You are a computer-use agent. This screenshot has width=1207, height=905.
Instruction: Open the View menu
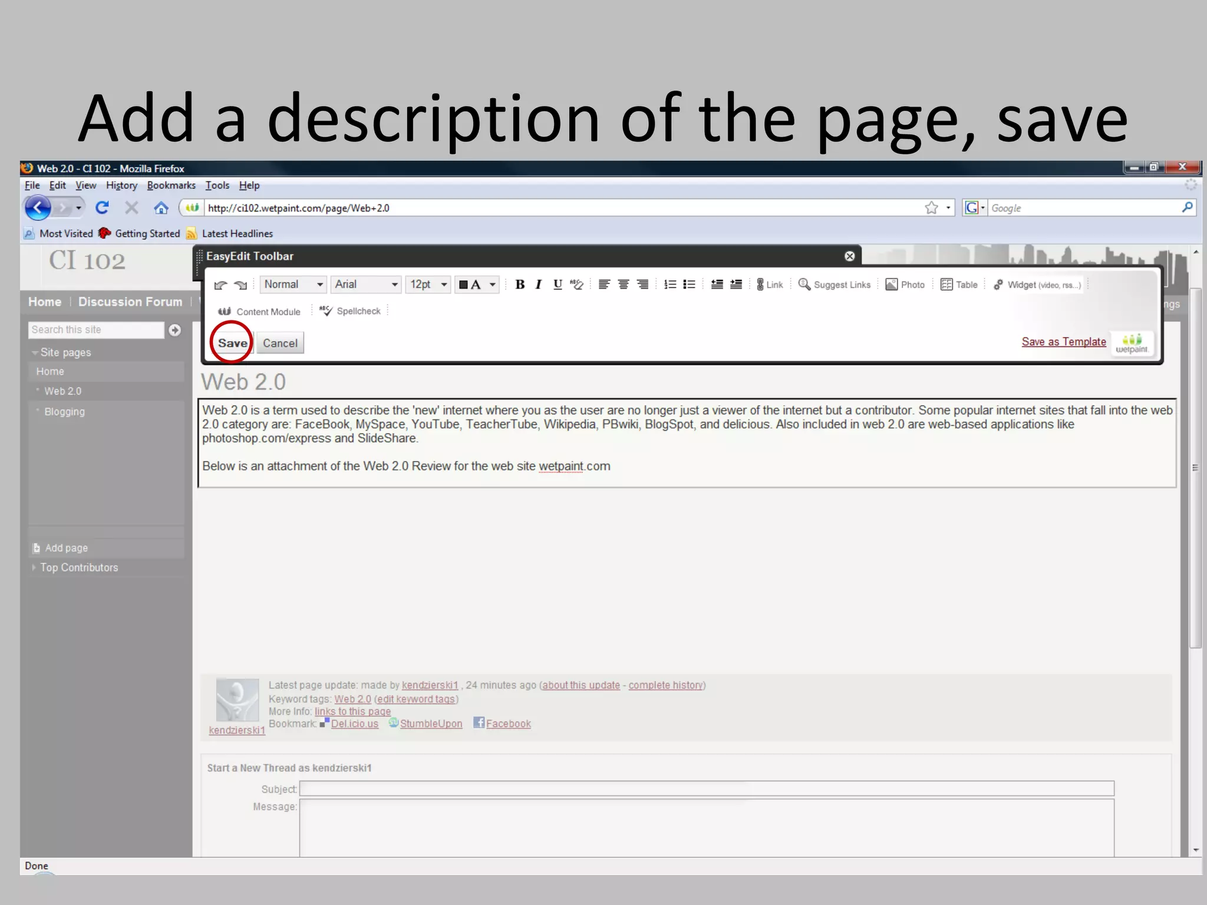85,185
